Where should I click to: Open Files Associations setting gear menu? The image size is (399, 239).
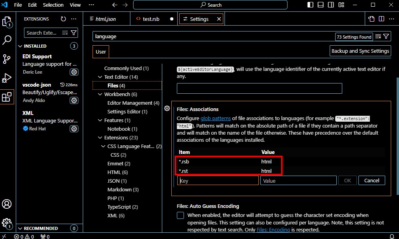click(167, 108)
